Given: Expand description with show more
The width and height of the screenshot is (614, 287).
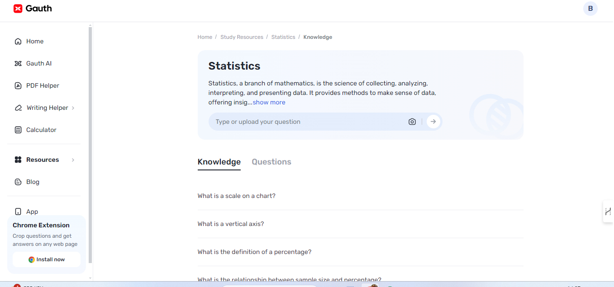Looking at the screenshot, I should point(269,103).
